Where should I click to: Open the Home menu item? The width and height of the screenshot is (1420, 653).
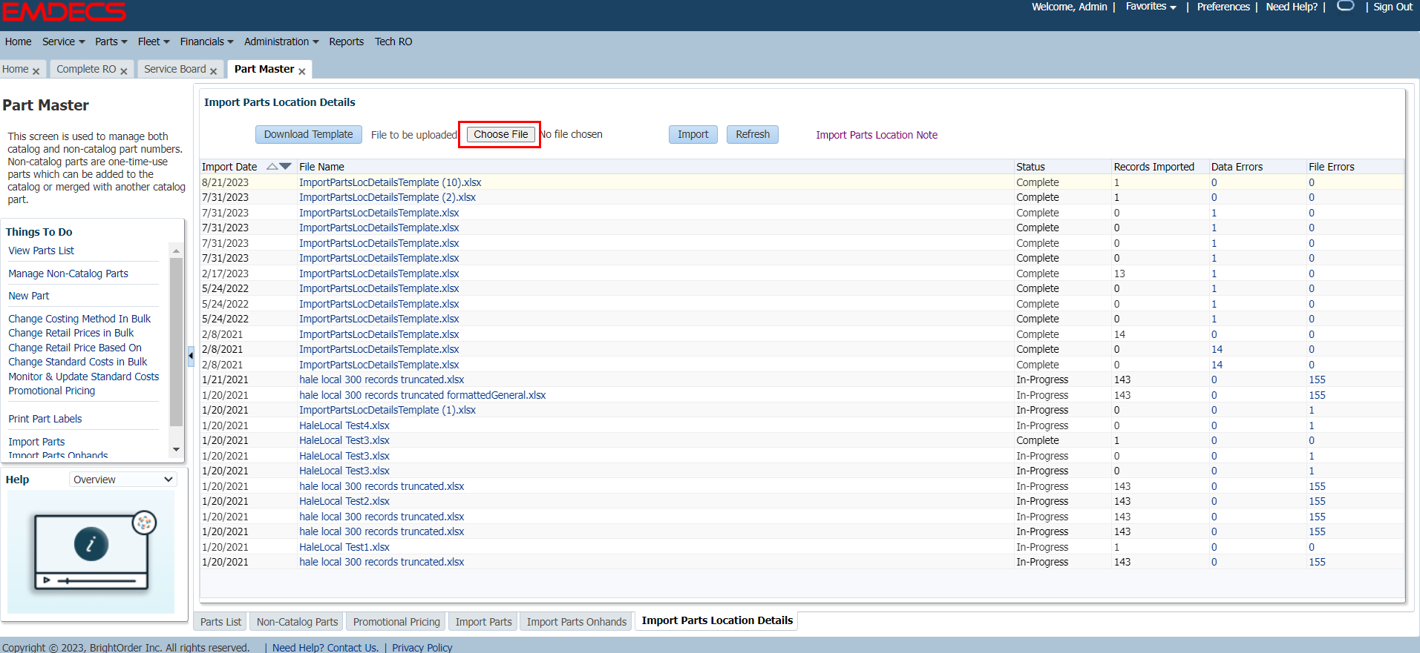(18, 42)
